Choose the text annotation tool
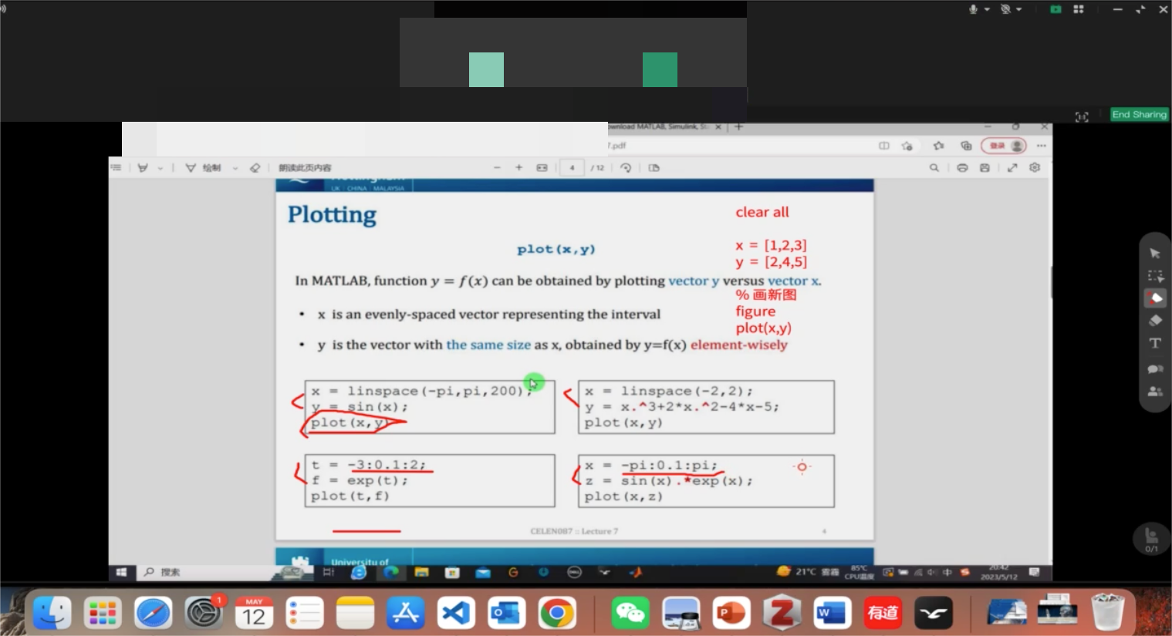Image resolution: width=1172 pixels, height=636 pixels. coord(1155,343)
